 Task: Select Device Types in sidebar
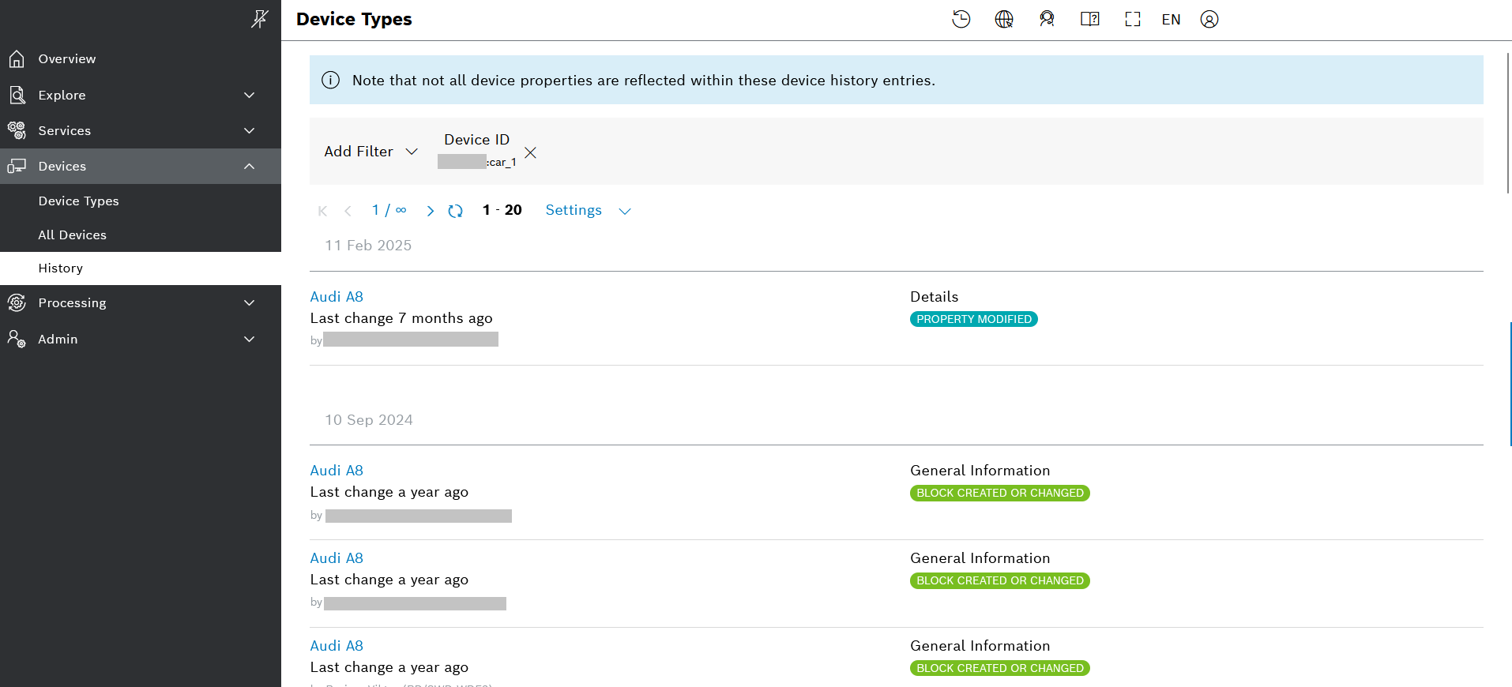point(78,201)
